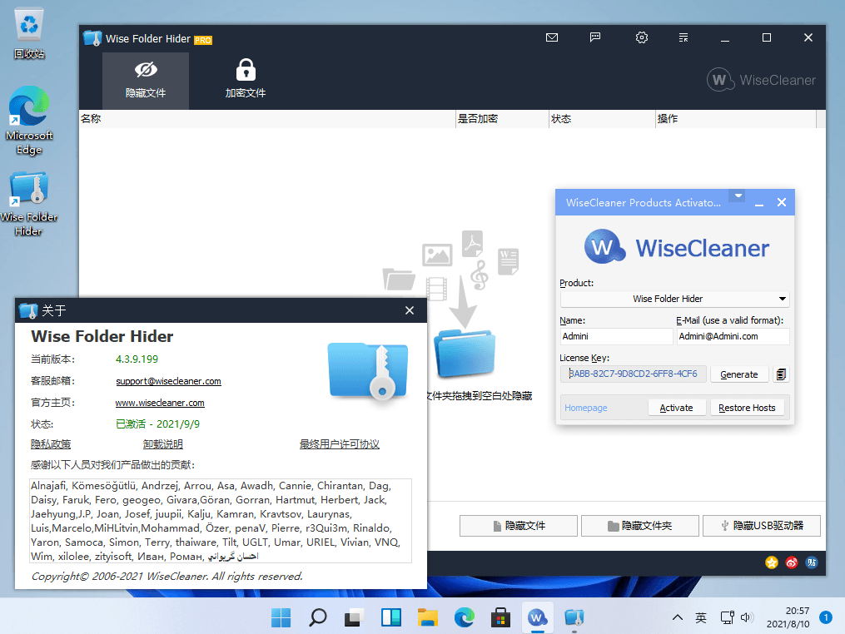
Task: Open the Homepage link in Activator
Action: click(x=586, y=408)
